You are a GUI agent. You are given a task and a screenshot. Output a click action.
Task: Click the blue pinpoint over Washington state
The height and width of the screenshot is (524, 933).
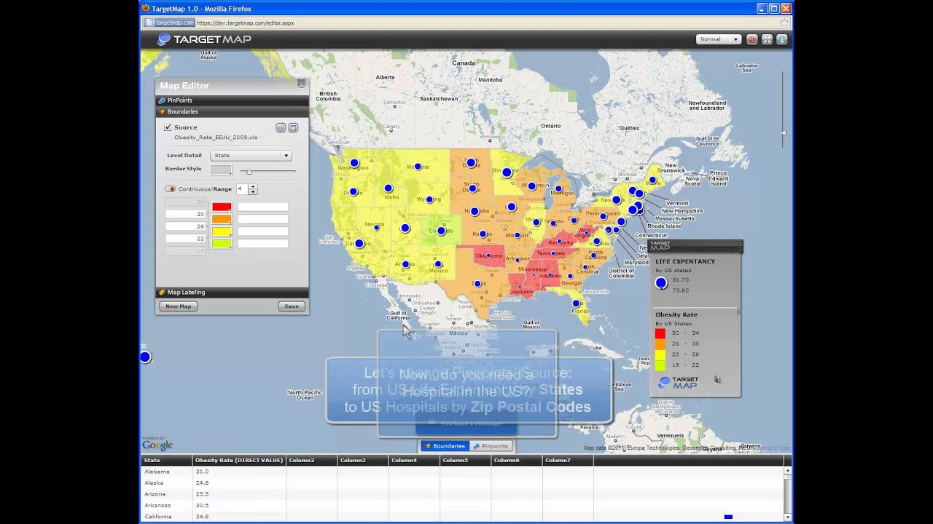(354, 163)
